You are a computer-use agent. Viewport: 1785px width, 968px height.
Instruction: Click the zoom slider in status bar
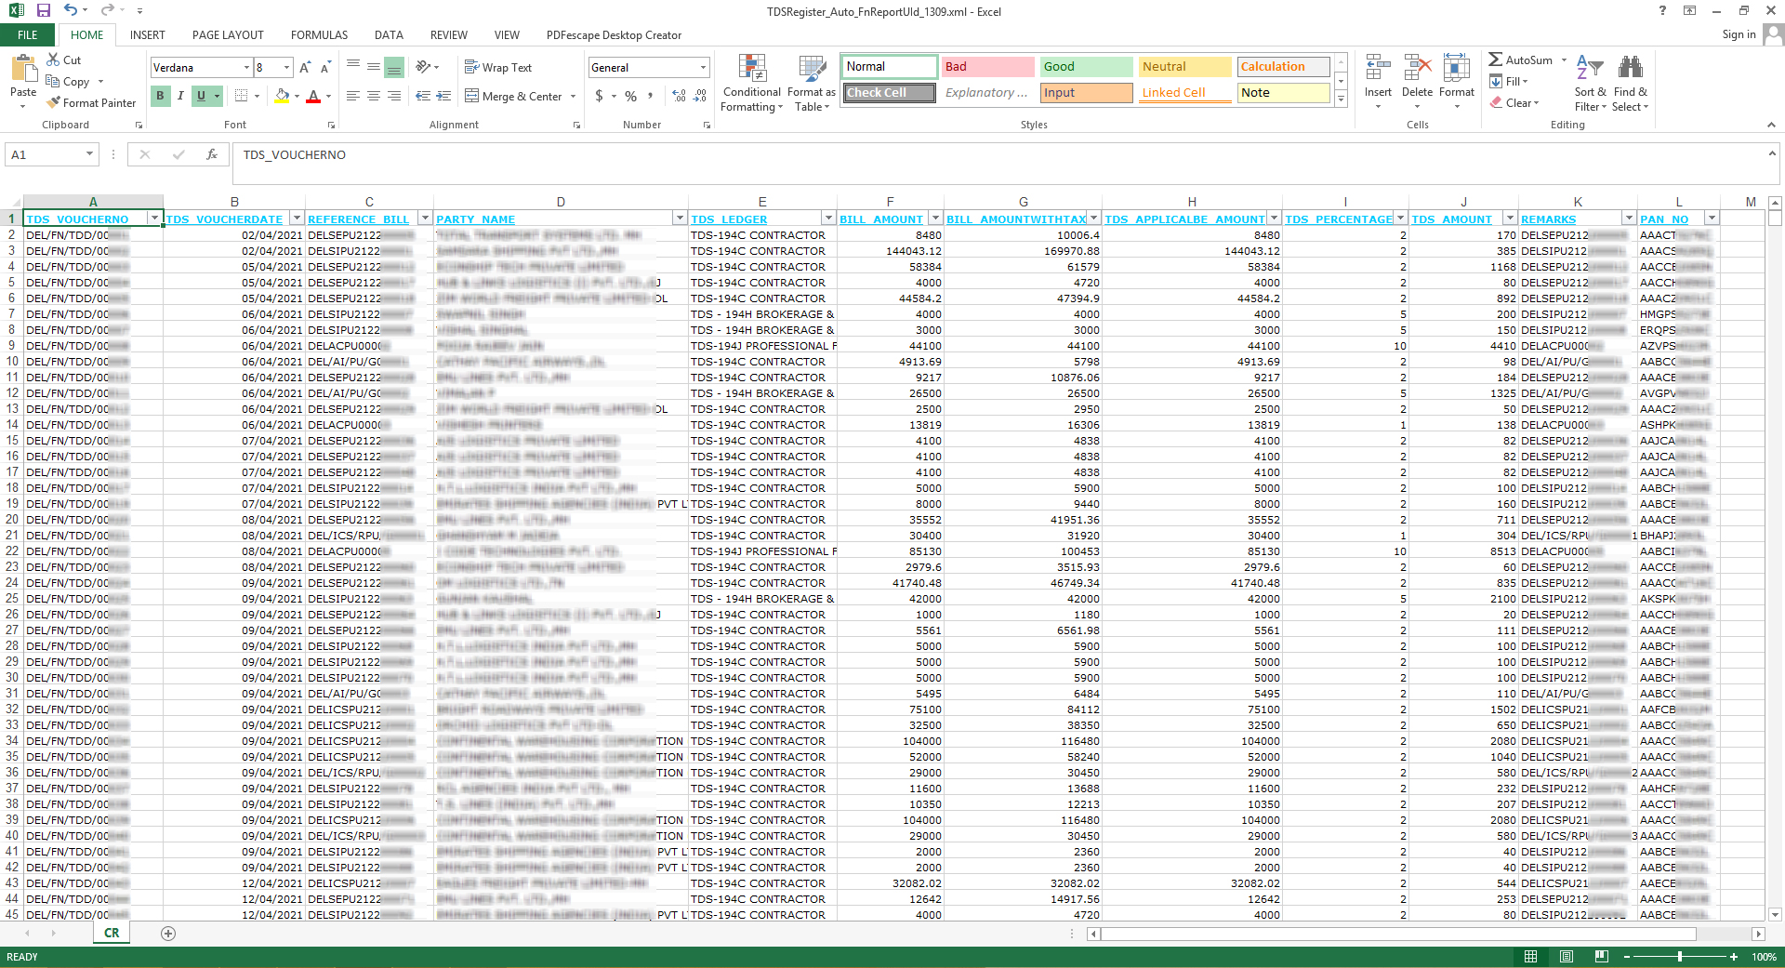(1679, 957)
